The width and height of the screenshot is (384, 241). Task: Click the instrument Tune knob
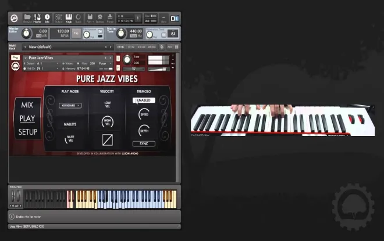point(127,60)
